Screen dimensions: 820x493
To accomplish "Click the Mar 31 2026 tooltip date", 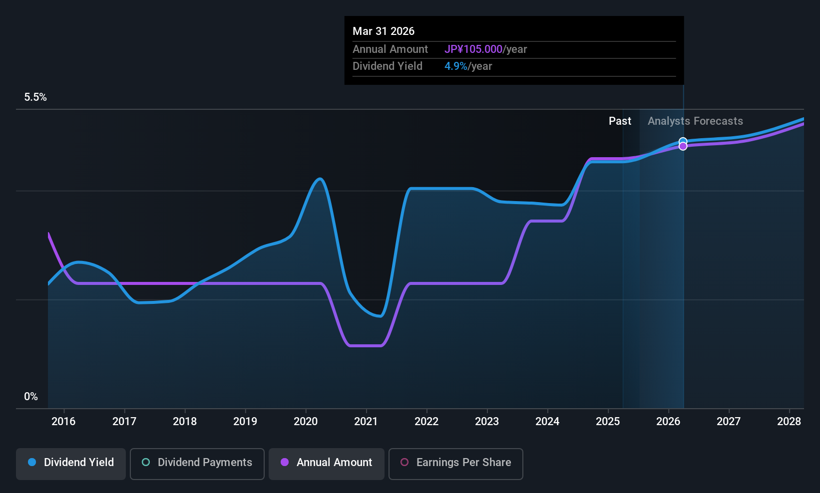I will coord(384,31).
